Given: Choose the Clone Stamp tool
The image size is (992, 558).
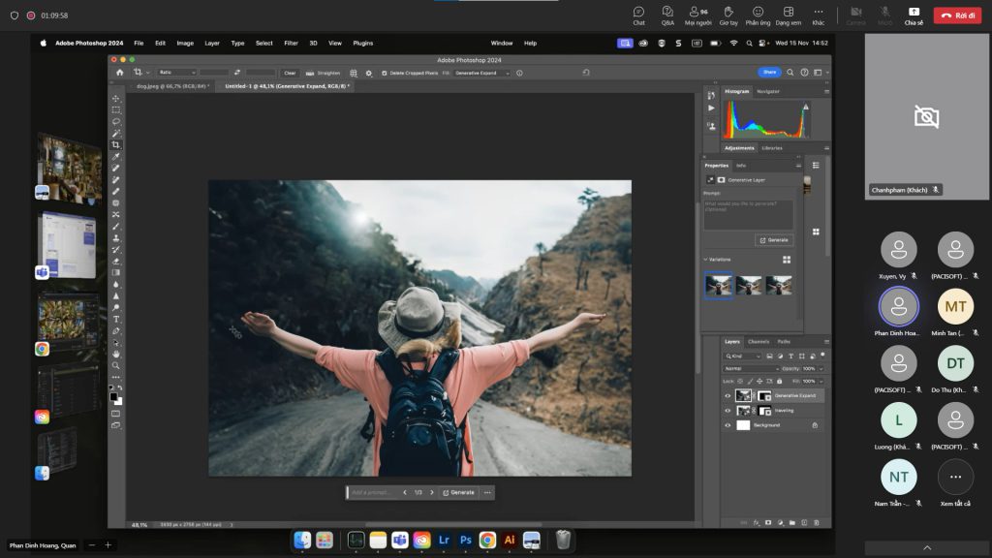Looking at the screenshot, I should click(116, 238).
